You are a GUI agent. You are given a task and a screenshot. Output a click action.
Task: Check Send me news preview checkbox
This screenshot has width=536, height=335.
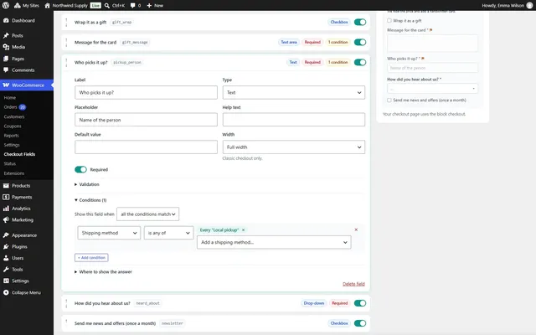[x=389, y=100]
